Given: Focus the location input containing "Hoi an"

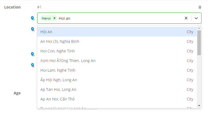Looking at the screenshot, I should coord(120,18).
